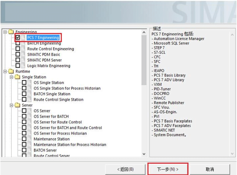237x175 pixels.
Task: Check the BATCH Server checkbox
Action: point(24,150)
